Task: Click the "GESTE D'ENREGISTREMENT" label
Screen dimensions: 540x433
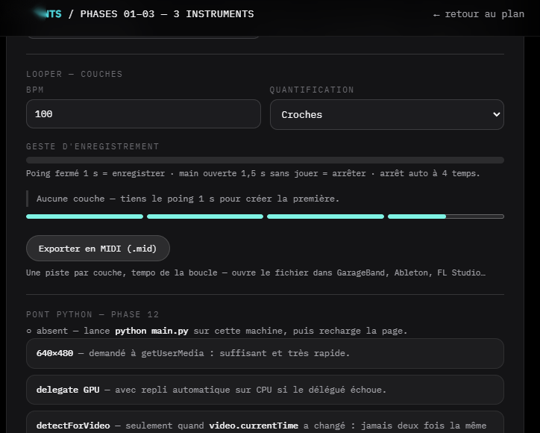Action: (92, 146)
